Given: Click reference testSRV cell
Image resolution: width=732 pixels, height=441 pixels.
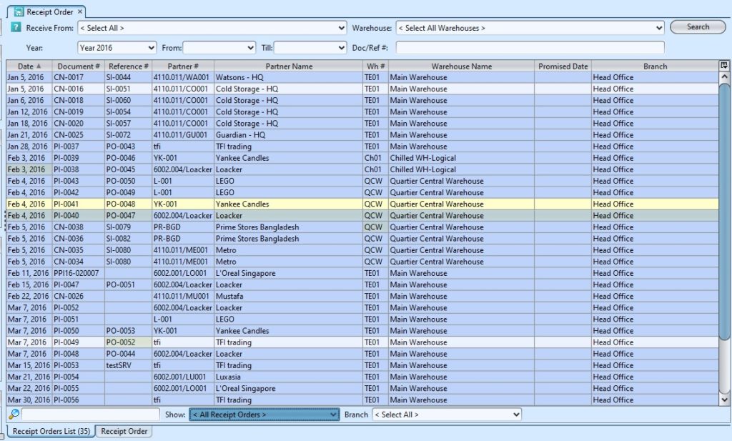Looking at the screenshot, I should 129,365.
